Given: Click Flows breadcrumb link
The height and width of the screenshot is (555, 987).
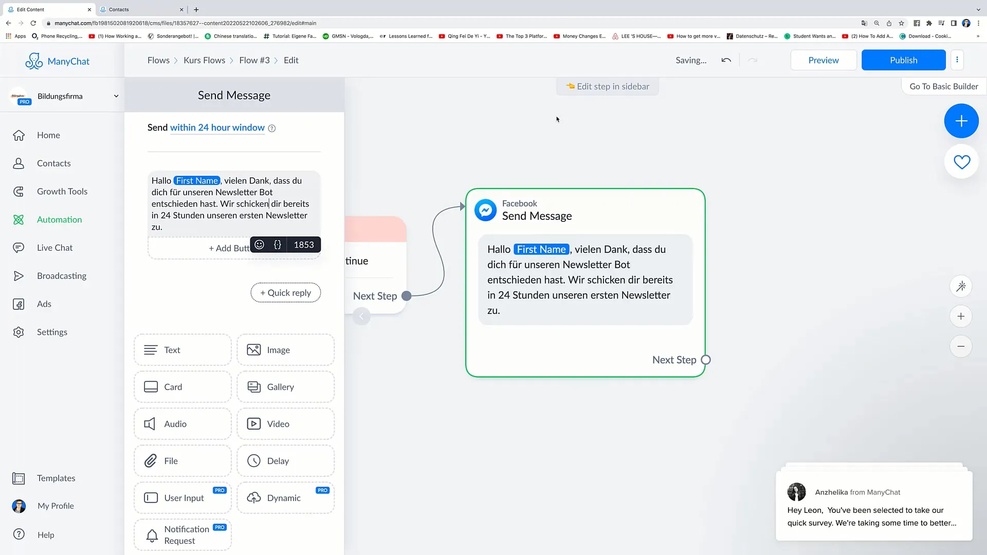Looking at the screenshot, I should pos(158,60).
